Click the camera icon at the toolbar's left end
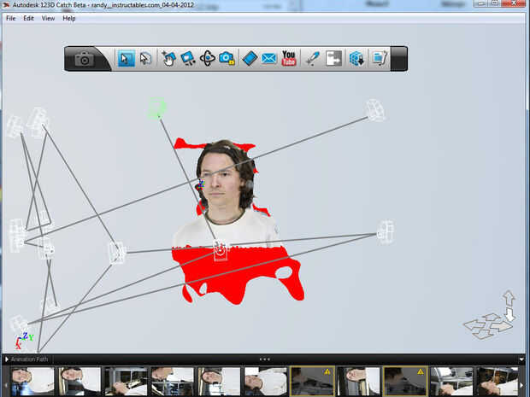Screen dimensions: 530x397 84,60
